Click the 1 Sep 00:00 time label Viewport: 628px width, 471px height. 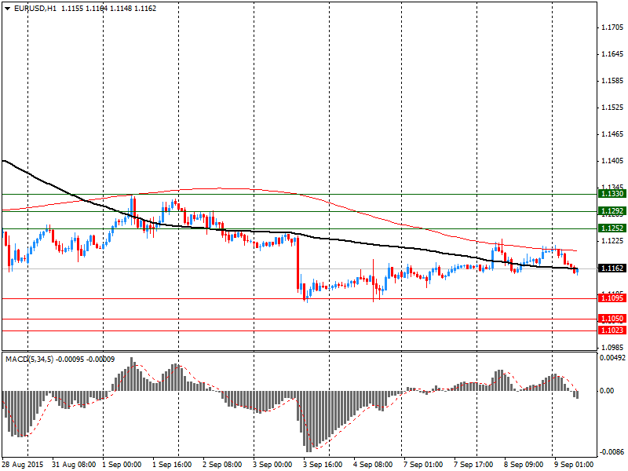click(122, 465)
